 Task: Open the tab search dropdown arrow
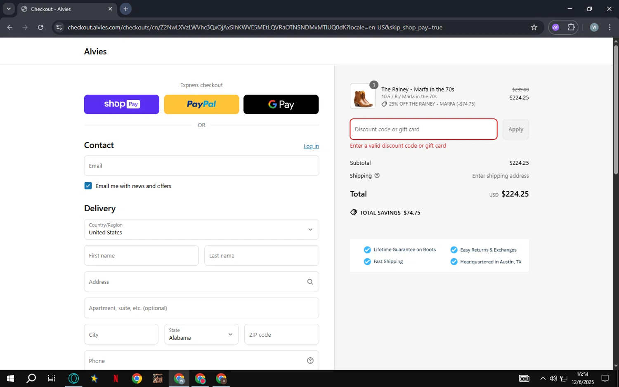point(9,9)
